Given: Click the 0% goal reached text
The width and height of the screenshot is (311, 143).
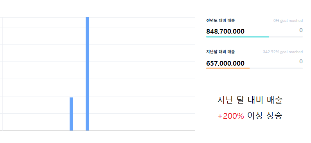Looking at the screenshot, I should (288, 21).
